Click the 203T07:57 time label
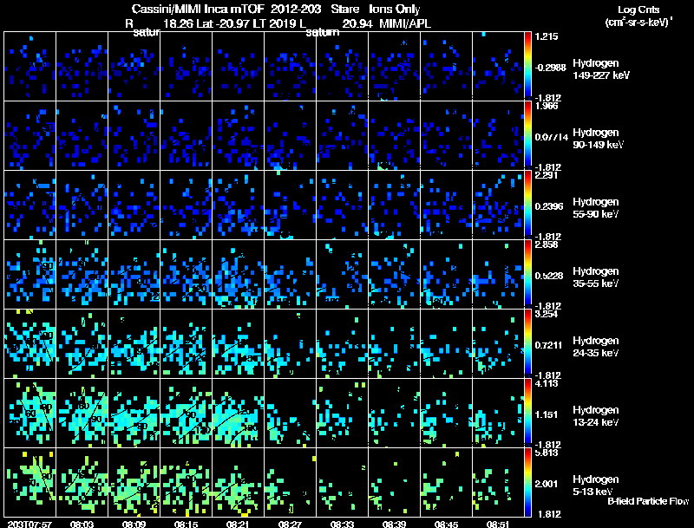Viewport: 694px width, 528px height. (29, 524)
